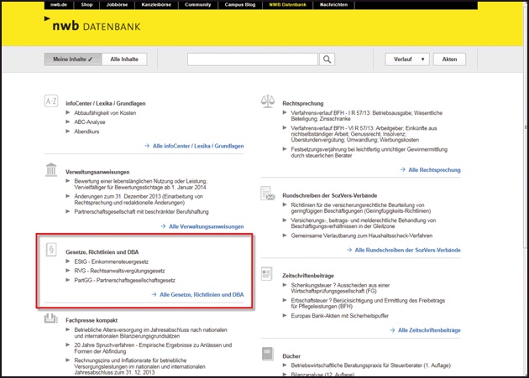
Task: Click the paragraph icon beside Gesetze
Action: tap(50, 250)
